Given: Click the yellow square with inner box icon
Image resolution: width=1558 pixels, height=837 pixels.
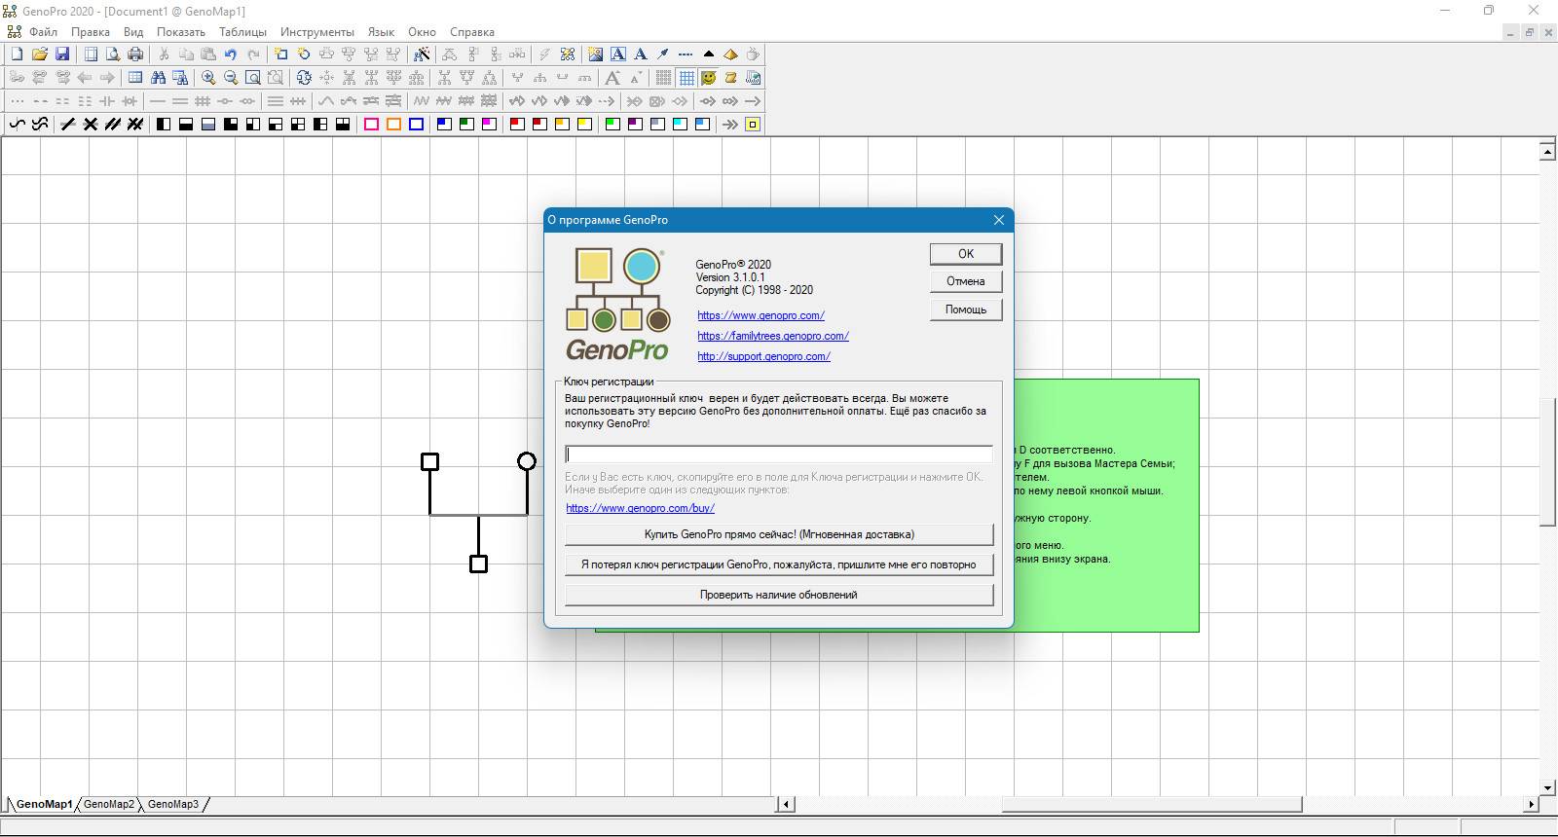Looking at the screenshot, I should pos(753,125).
